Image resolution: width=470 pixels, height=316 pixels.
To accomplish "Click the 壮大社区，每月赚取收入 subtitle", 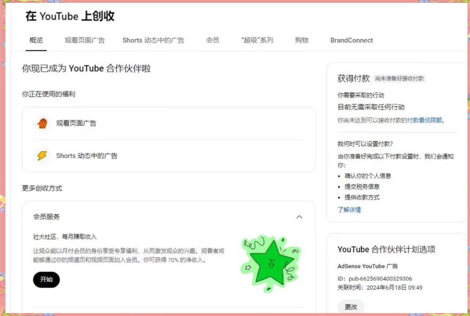I will point(65,236).
